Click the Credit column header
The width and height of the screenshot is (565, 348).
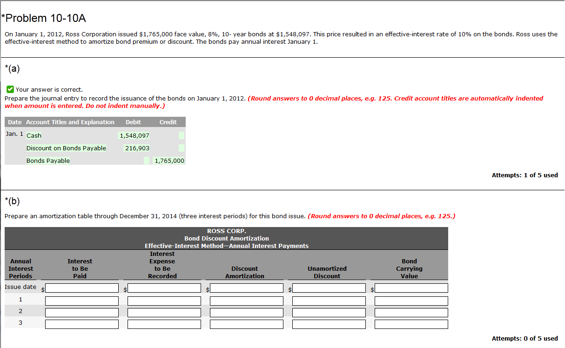[x=168, y=122]
